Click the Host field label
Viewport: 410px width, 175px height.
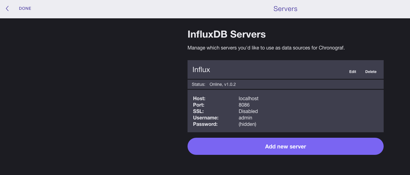click(199, 99)
